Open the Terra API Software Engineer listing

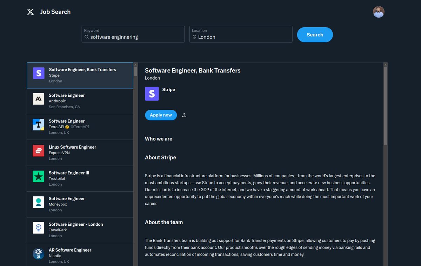[x=80, y=127]
